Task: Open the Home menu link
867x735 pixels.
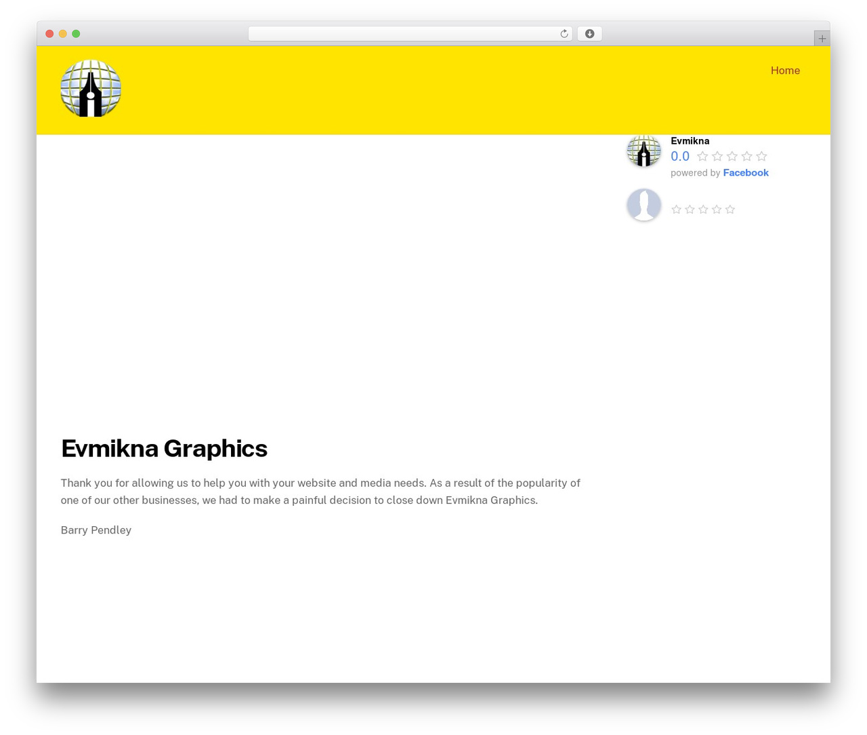Action: point(785,71)
